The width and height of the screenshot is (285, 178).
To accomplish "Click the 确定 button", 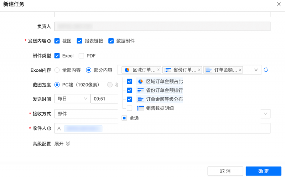I will pos(263,171).
